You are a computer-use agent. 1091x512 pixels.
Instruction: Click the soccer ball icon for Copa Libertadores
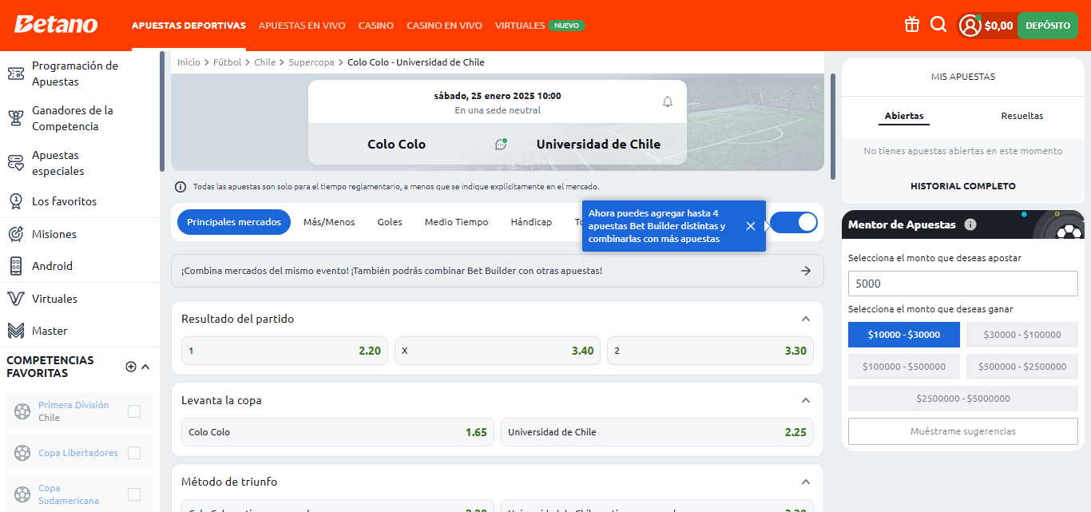[x=22, y=453]
